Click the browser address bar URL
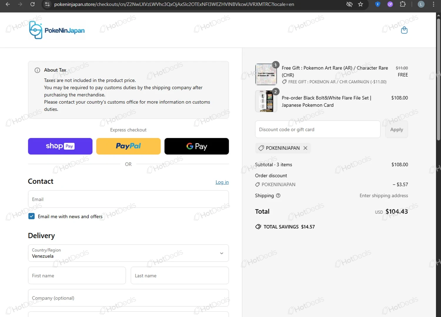The height and width of the screenshot is (317, 441). click(x=174, y=4)
